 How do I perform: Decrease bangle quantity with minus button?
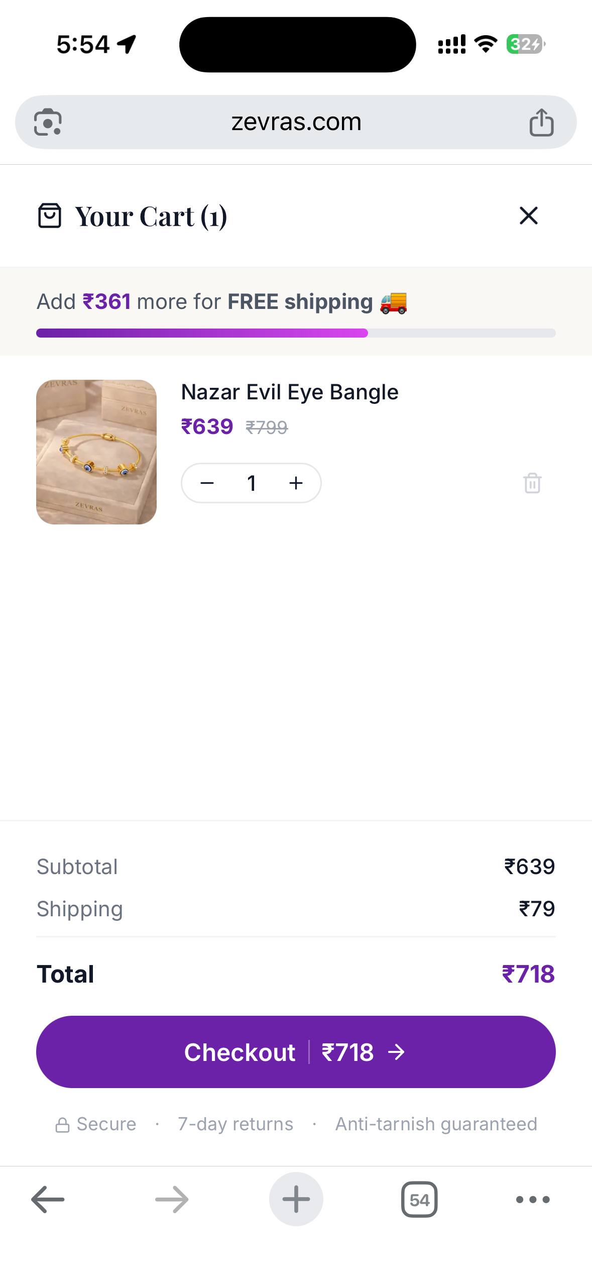point(207,483)
